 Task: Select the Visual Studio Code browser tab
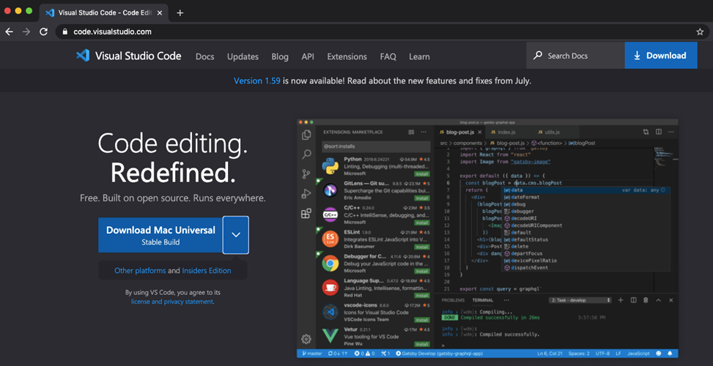(x=103, y=12)
